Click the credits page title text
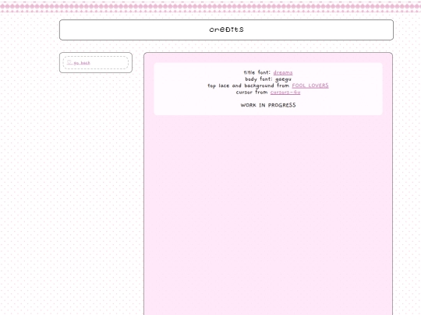Screen dimensions: 421x315 tap(226, 30)
